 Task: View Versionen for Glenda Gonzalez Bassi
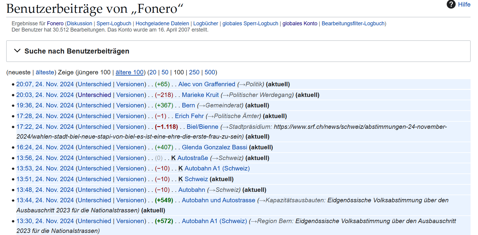pyautogui.click(x=130, y=147)
